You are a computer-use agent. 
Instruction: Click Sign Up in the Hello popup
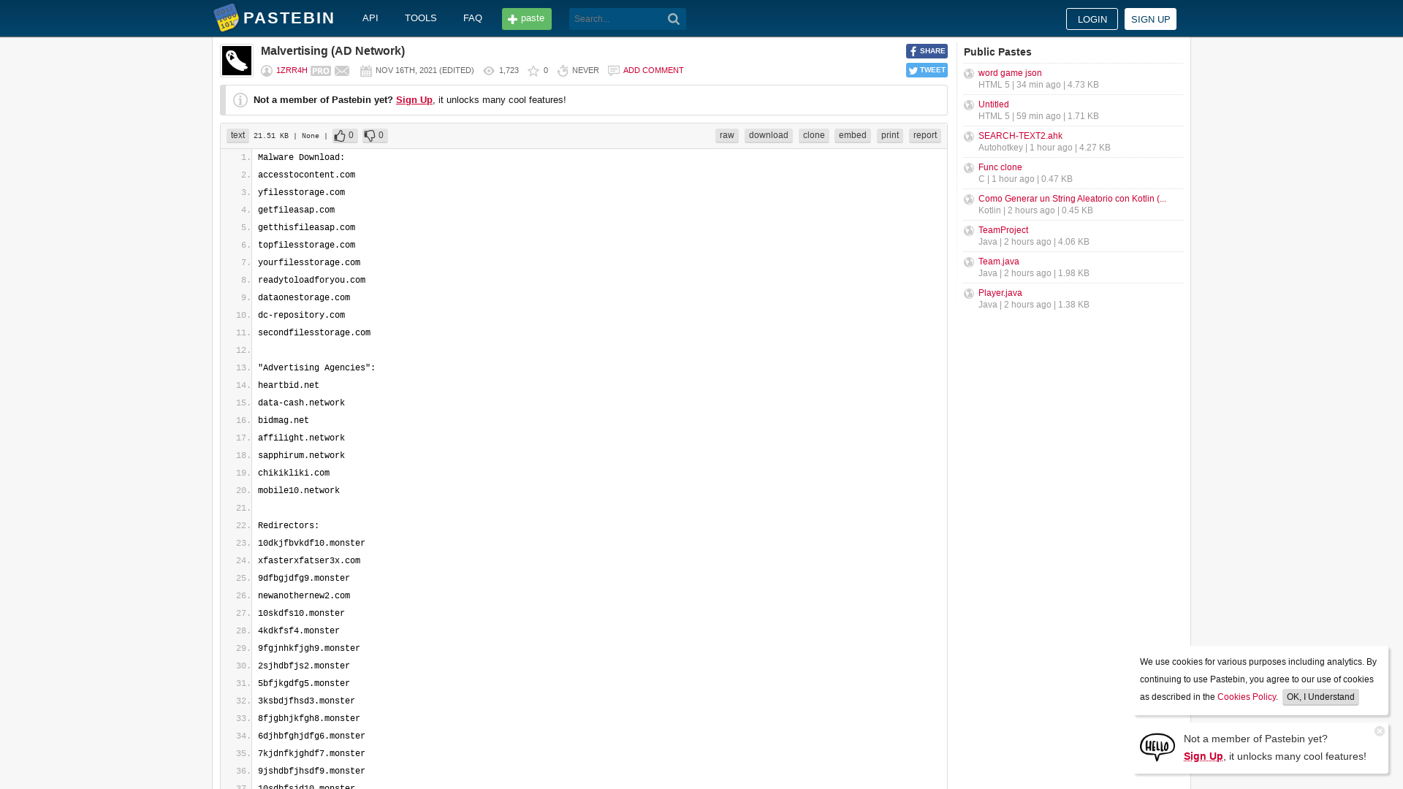[1204, 756]
